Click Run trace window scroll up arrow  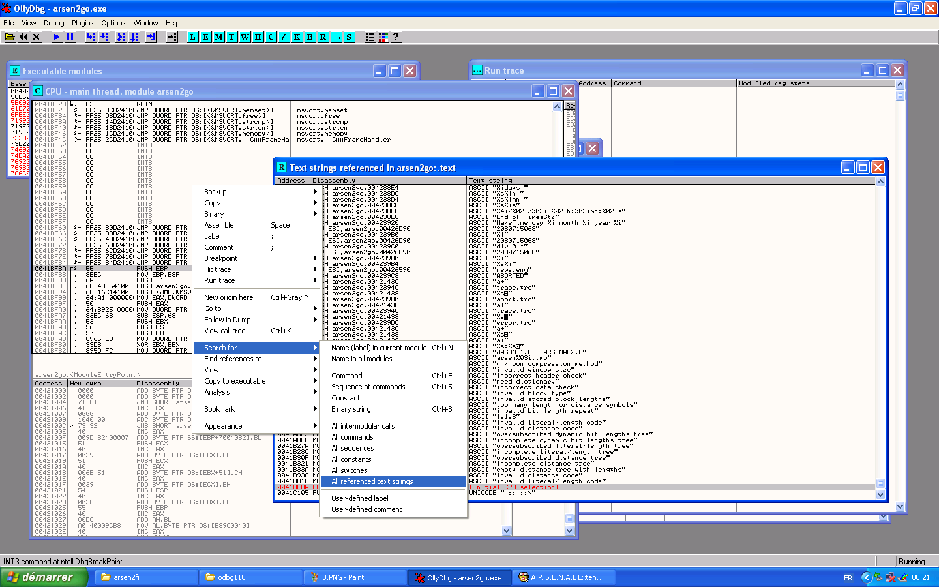[x=900, y=84]
